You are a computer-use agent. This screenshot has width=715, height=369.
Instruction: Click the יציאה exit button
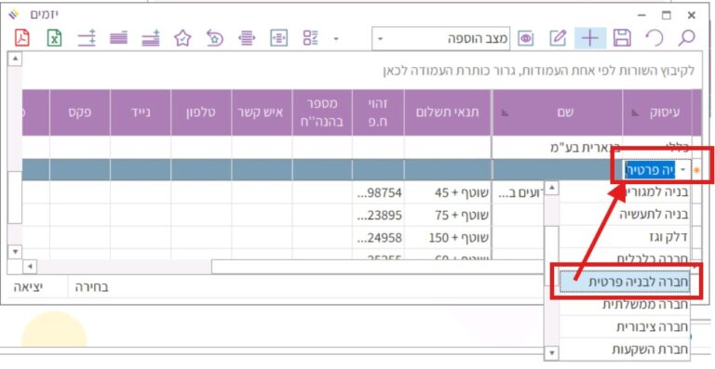pyautogui.click(x=28, y=287)
